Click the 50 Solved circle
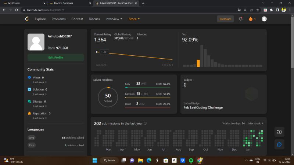This screenshot has height=165, width=294. click(108, 97)
